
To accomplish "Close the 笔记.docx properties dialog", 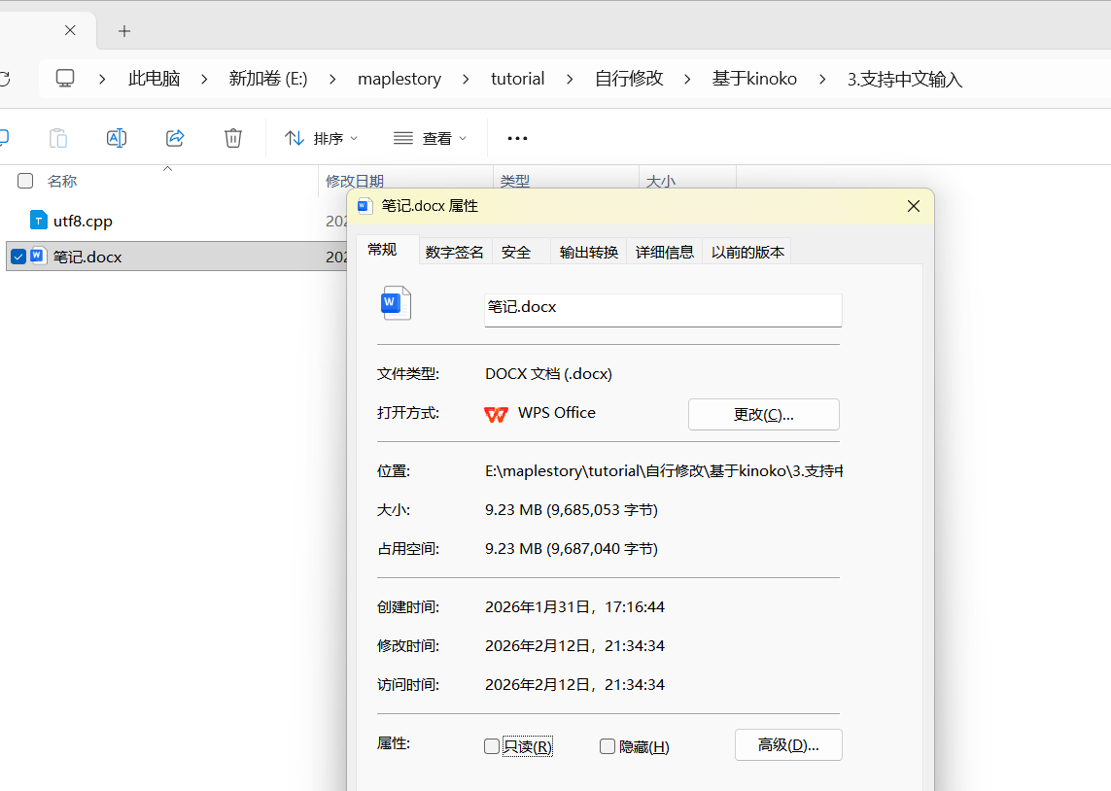I will point(913,206).
